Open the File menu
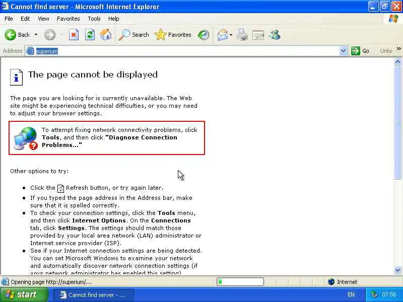Screen dimensions: 403x302 [9, 19]
